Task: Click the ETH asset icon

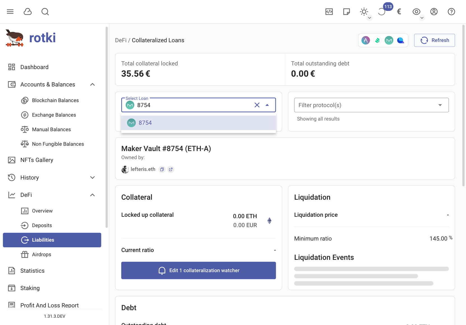Action: [x=269, y=221]
